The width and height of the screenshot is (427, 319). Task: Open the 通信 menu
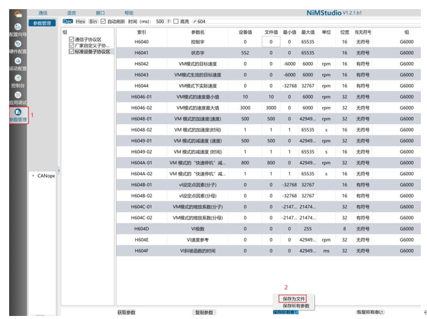click(43, 13)
